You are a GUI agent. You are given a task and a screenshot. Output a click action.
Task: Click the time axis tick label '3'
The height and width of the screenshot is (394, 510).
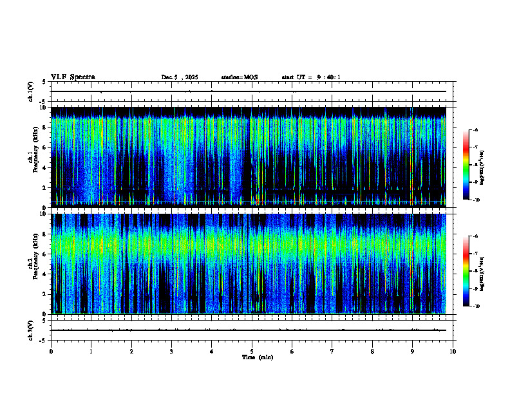point(171,352)
